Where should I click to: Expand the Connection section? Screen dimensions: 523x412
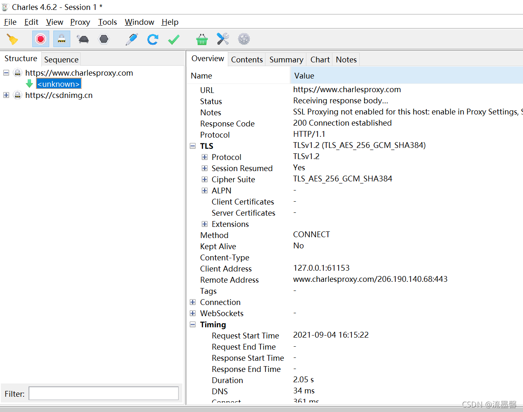[193, 302]
